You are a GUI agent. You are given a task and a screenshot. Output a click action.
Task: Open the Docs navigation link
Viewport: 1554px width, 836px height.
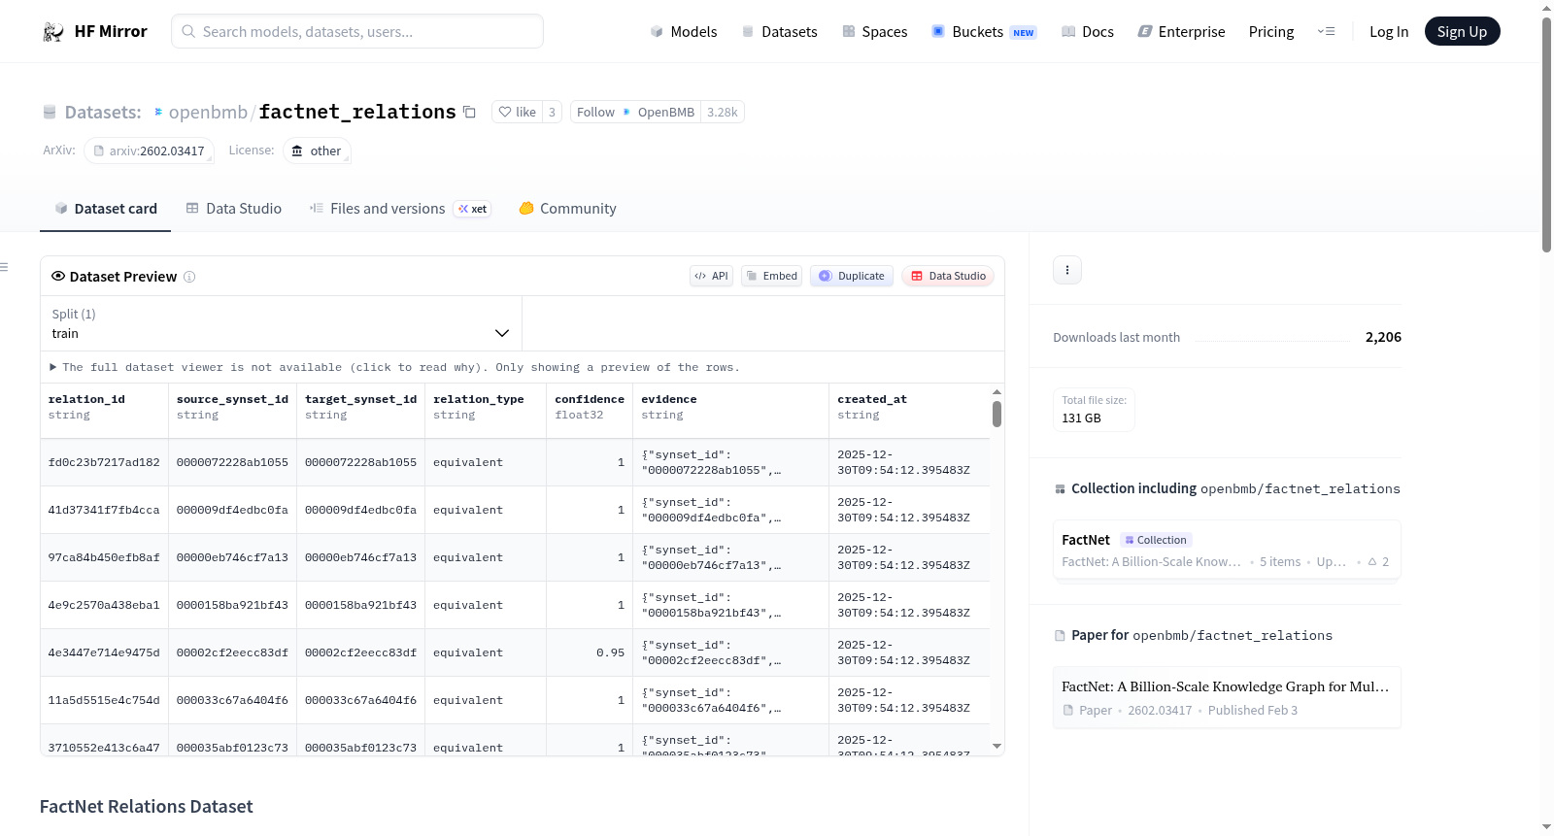[1088, 32]
